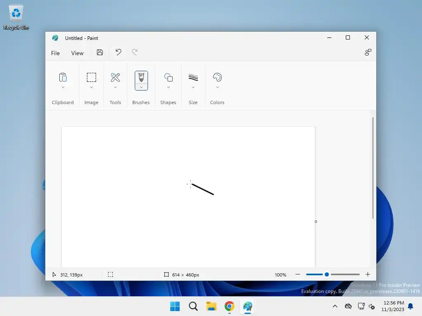This screenshot has height=316, width=422.
Task: Click the cursor position icon in status bar
Action: coord(54,274)
